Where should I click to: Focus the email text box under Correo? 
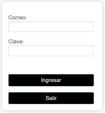pos(51,27)
